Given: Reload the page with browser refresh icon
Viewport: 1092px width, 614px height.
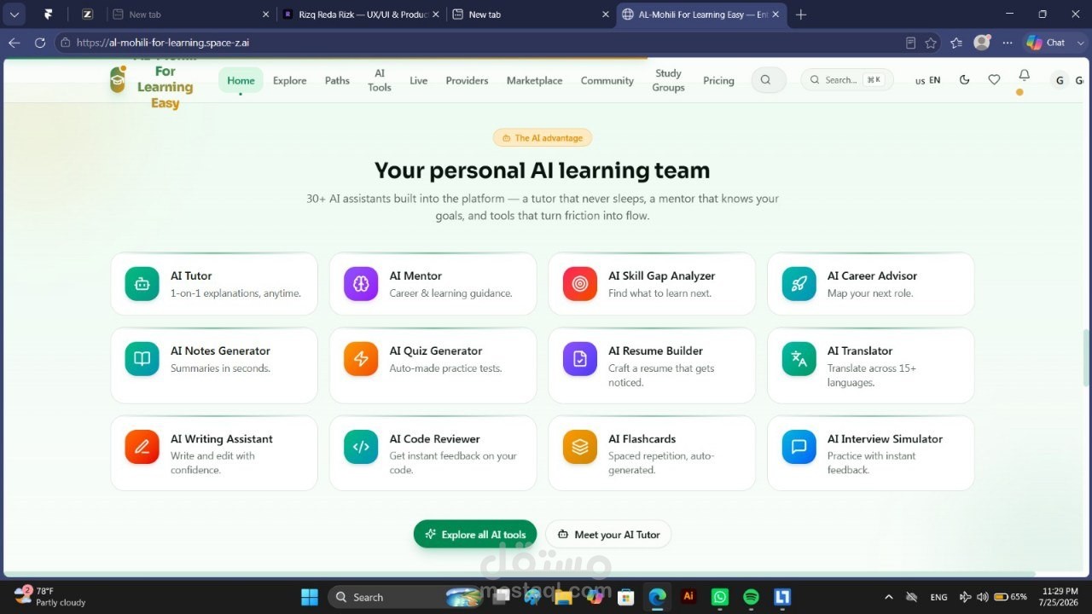Looking at the screenshot, I should pyautogui.click(x=40, y=43).
